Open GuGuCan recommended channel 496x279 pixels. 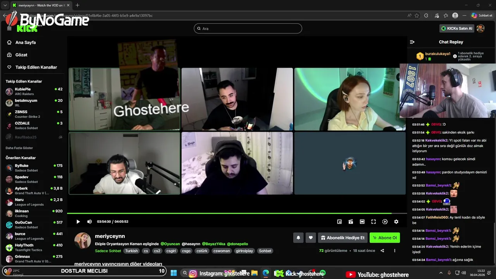tap(34, 225)
